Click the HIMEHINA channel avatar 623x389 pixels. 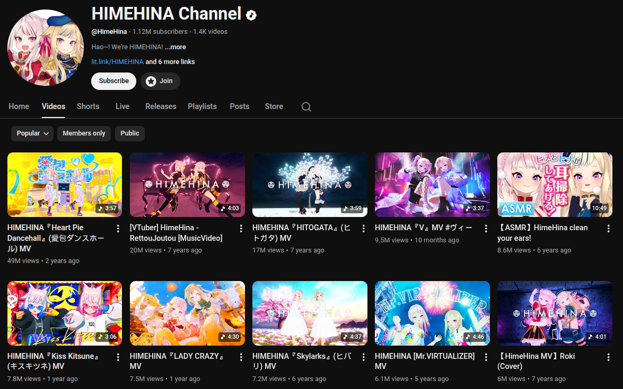tap(46, 48)
